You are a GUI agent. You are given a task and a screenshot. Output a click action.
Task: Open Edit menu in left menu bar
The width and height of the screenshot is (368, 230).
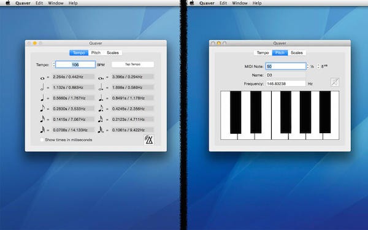click(39, 3)
